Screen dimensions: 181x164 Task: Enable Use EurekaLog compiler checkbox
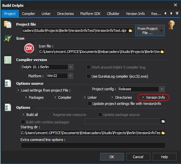[x=89, y=76]
